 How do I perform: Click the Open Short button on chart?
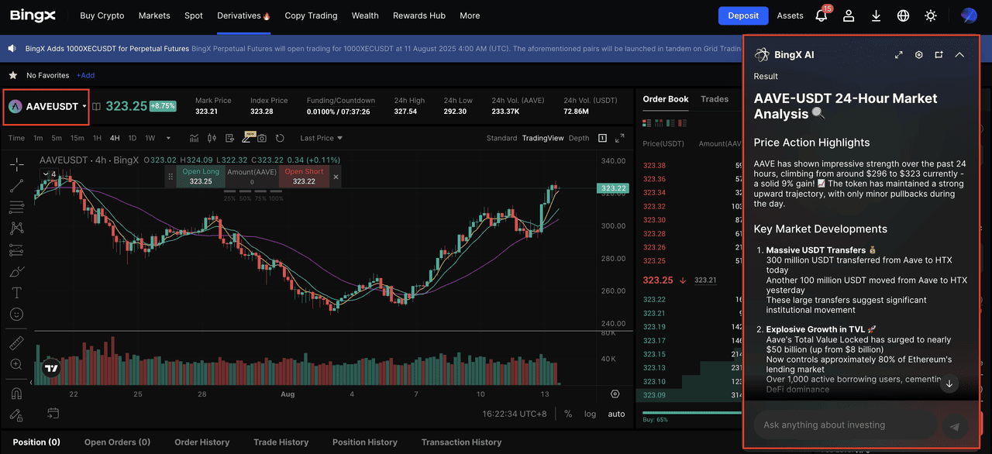(304, 177)
